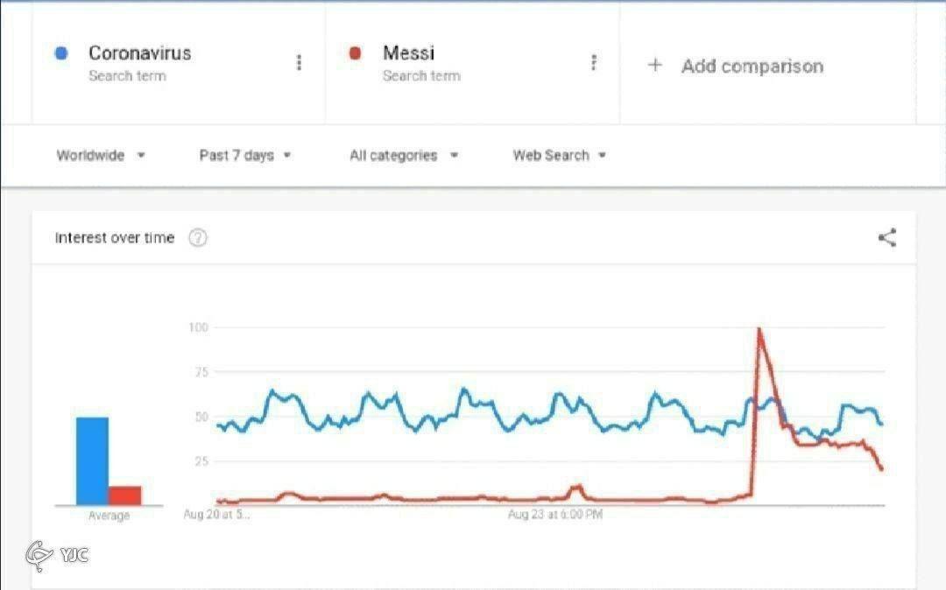Click the blue dot beside Coronavirus
This screenshot has width=946, height=590.
(x=61, y=53)
